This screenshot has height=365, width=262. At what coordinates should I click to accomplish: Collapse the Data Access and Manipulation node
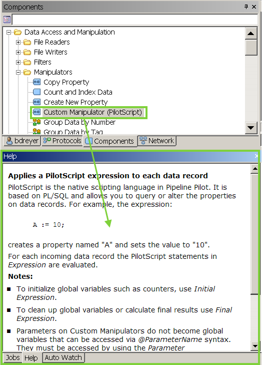(x=8, y=32)
